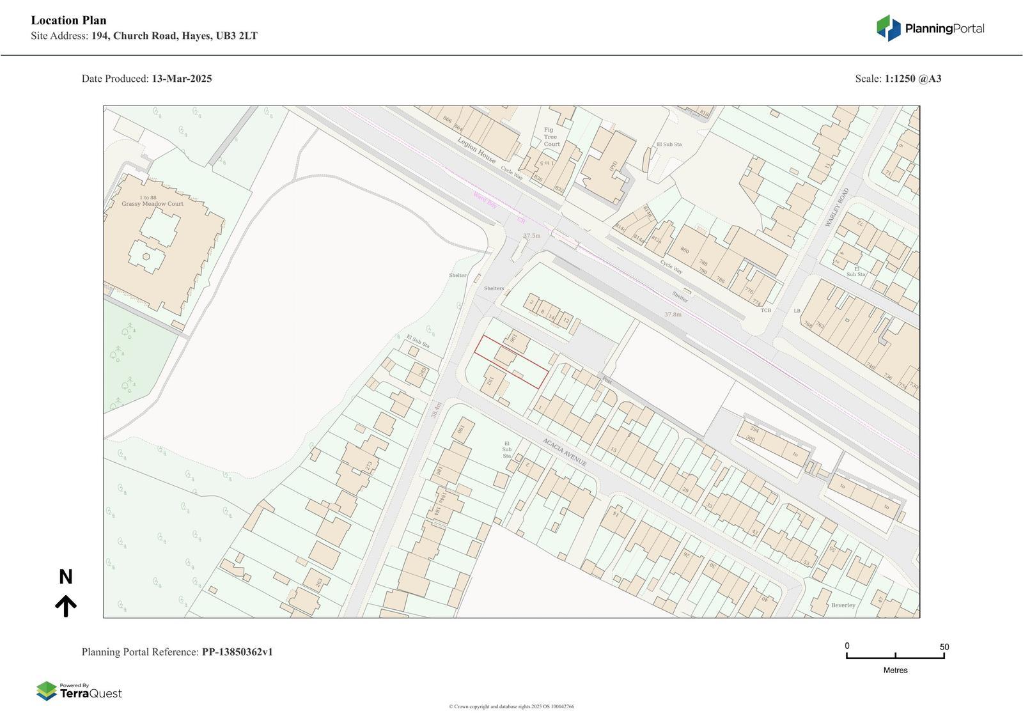The width and height of the screenshot is (1023, 723).
Task: Click the TerraQuest layered logo icon
Action: tap(46, 690)
